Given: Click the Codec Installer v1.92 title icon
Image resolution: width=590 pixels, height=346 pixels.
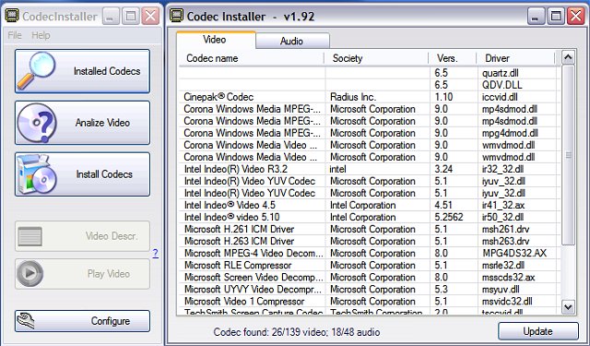Looking at the screenshot, I should tap(176, 16).
